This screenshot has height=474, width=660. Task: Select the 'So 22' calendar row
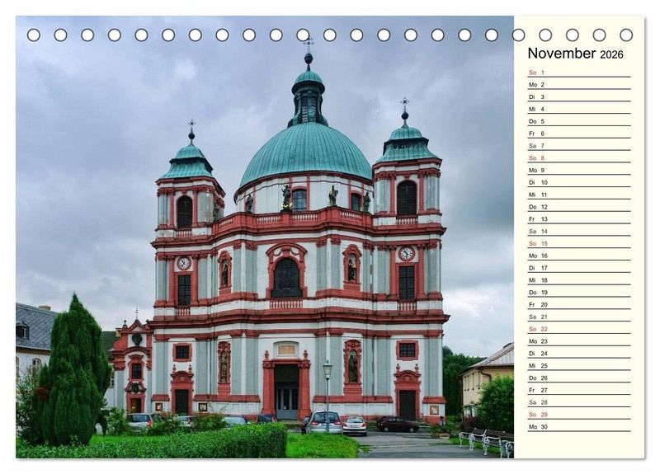[579, 329]
